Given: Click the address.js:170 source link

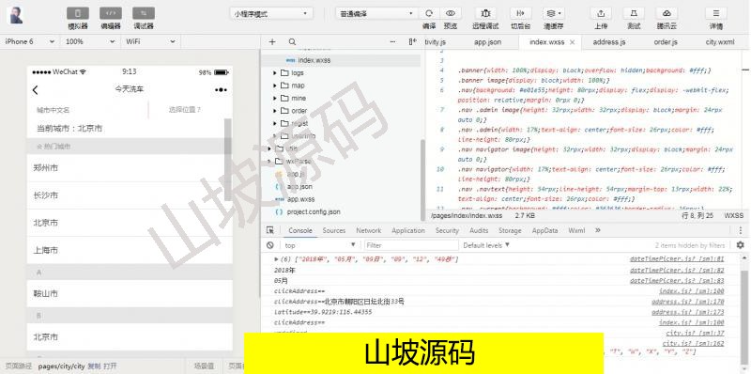Looking at the screenshot, I should [688, 302].
